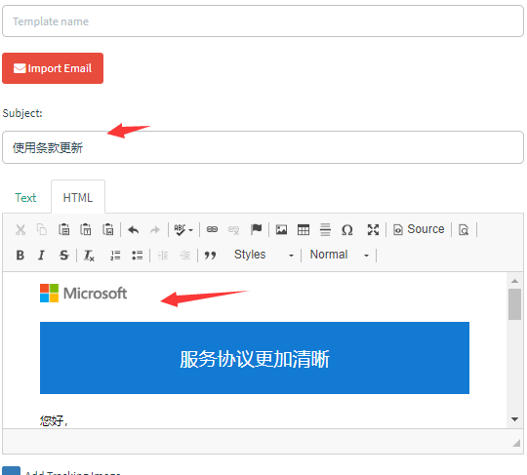Open the spell check dropdown
Viewport: 527px width, 475px height.
tap(183, 230)
